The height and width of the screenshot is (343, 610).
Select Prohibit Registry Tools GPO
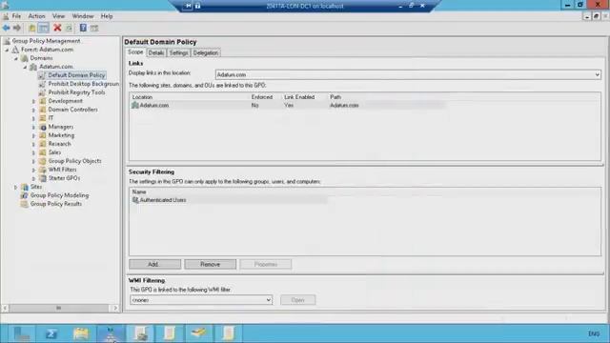[x=76, y=92]
